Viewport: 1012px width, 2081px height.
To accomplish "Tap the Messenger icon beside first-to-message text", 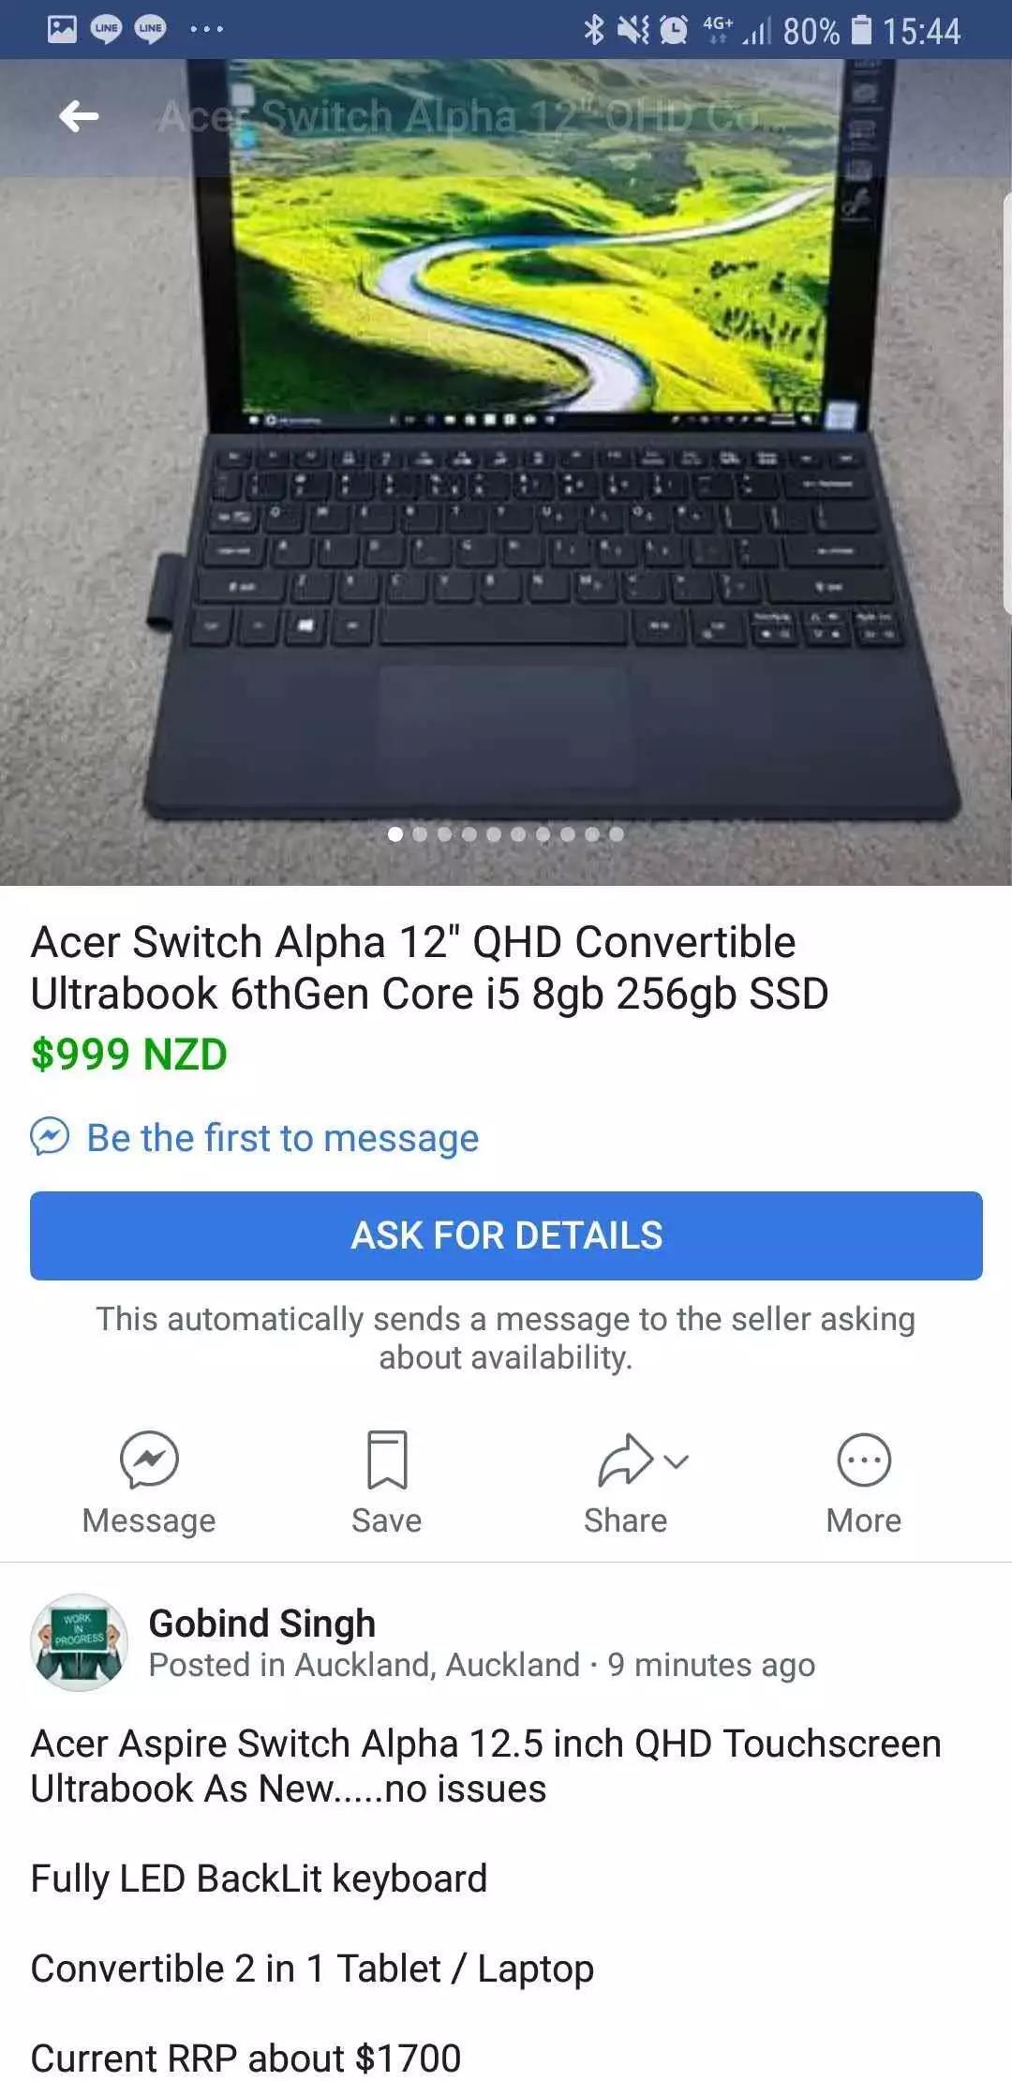I will (50, 1137).
